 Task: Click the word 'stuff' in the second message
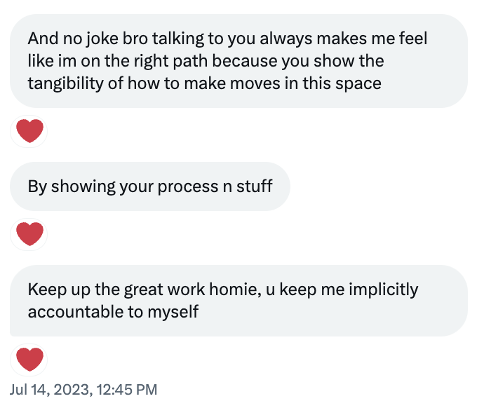pyautogui.click(x=254, y=186)
